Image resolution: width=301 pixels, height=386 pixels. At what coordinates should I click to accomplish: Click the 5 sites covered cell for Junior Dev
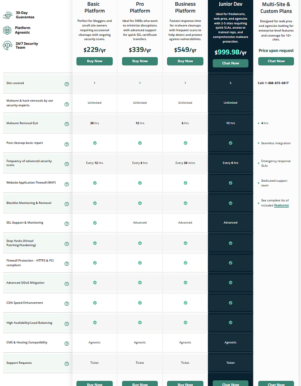pos(231,83)
